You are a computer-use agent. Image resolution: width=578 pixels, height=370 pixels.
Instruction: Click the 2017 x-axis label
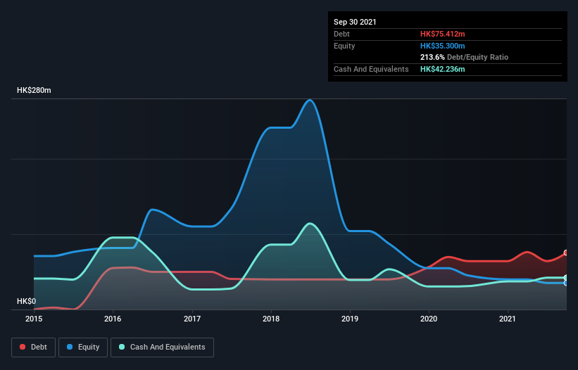click(x=192, y=319)
